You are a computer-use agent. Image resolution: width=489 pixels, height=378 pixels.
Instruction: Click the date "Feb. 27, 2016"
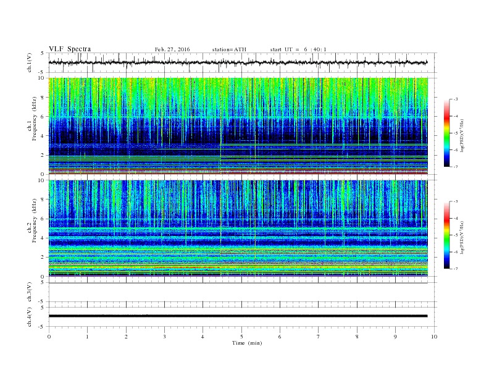(172, 49)
